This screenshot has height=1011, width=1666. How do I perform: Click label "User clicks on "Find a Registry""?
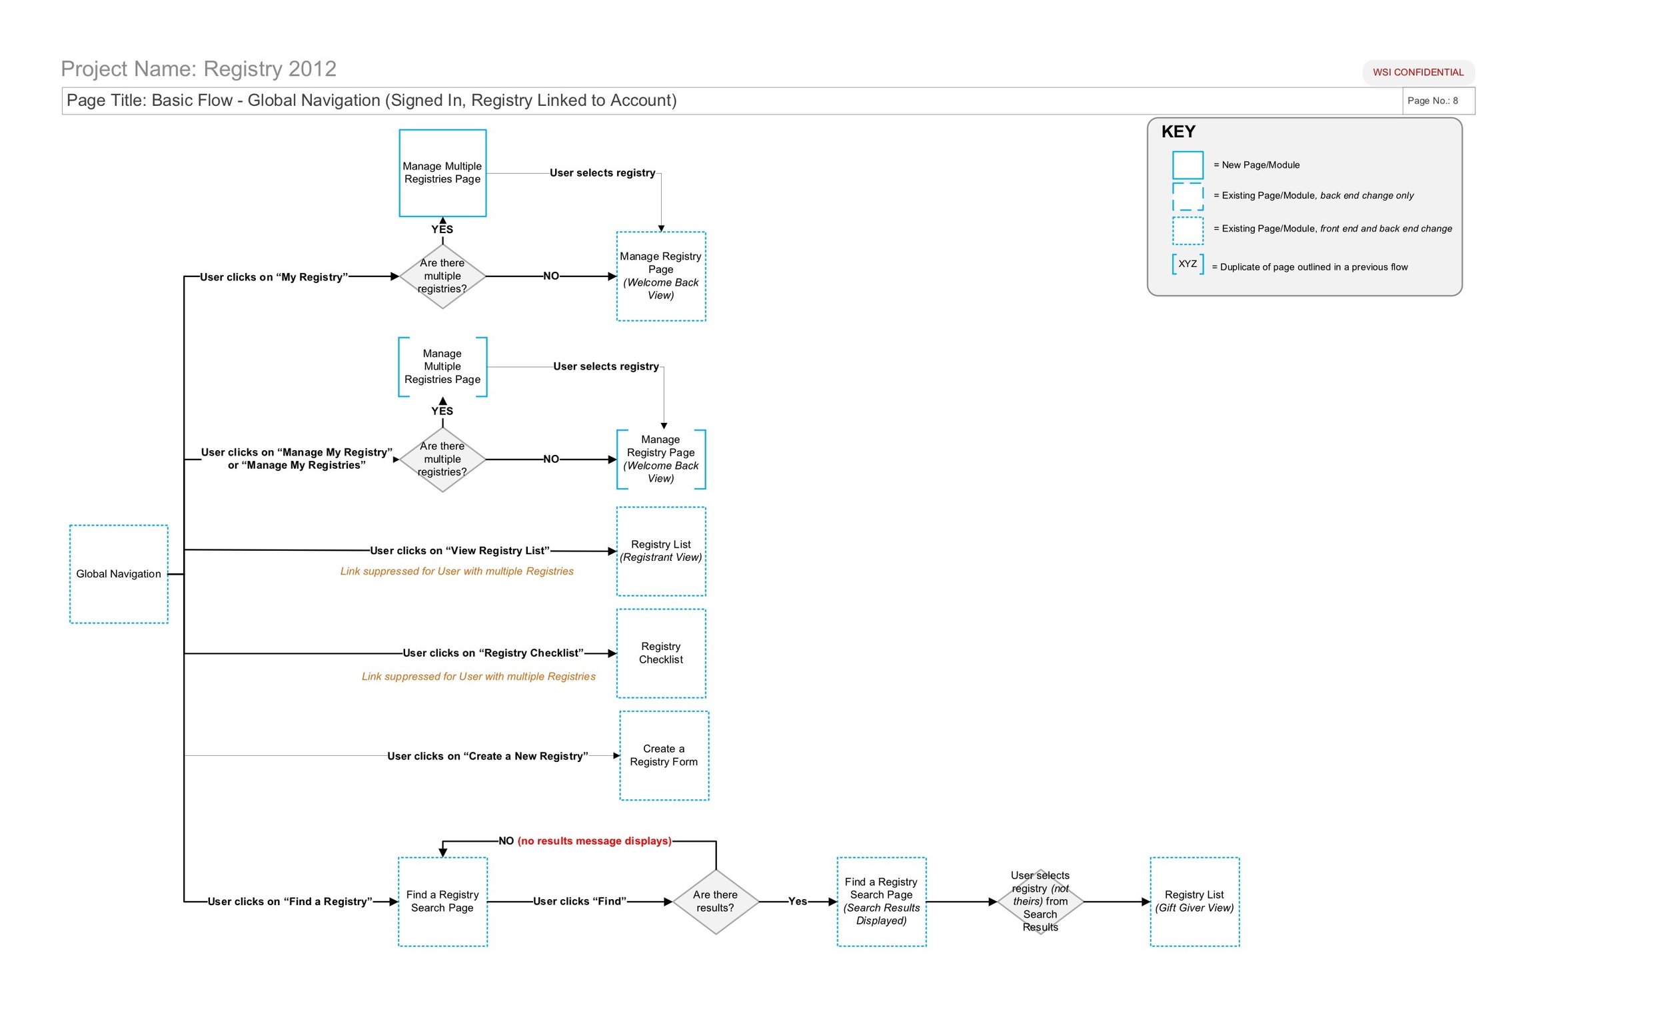point(289,902)
